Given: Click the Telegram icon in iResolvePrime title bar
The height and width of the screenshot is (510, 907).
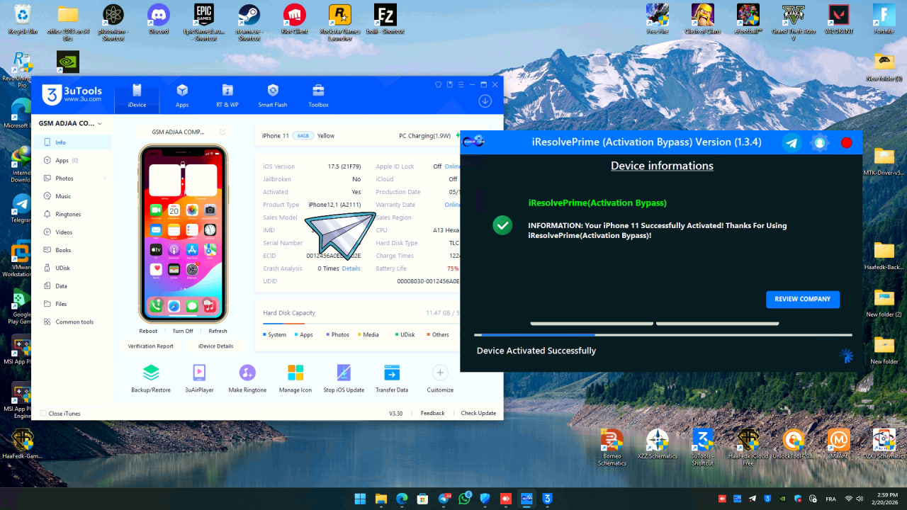Looking at the screenshot, I should (x=791, y=142).
